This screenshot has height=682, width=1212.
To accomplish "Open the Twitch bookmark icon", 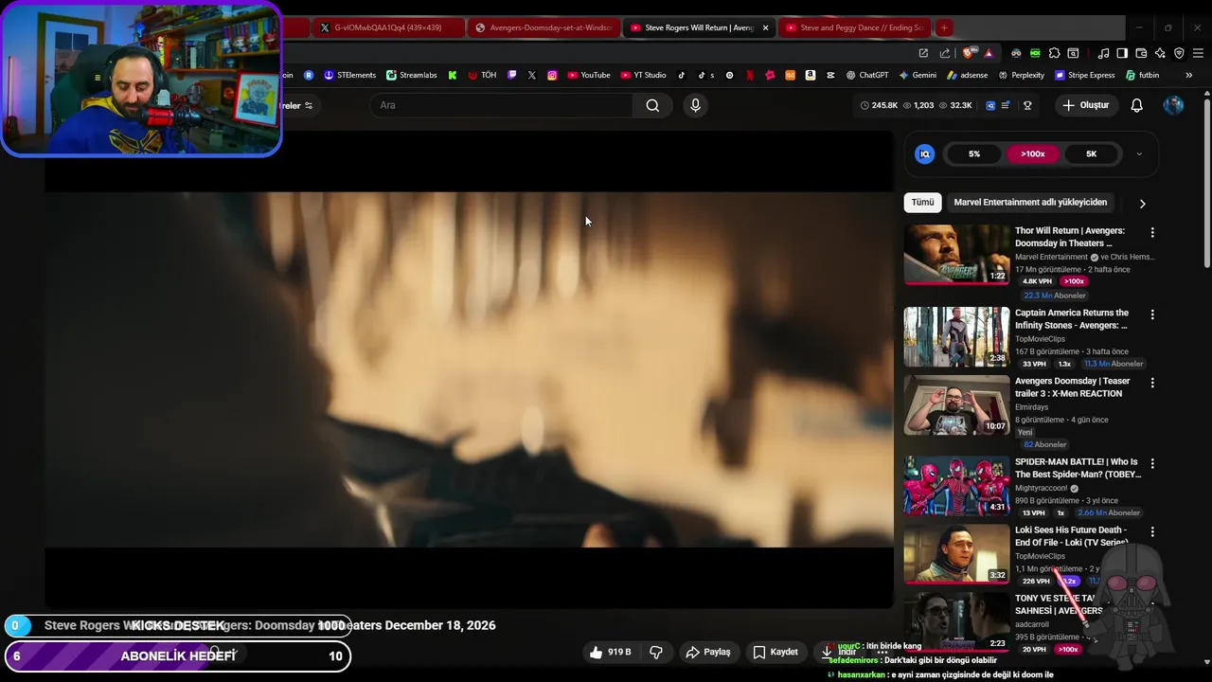I will pyautogui.click(x=511, y=75).
